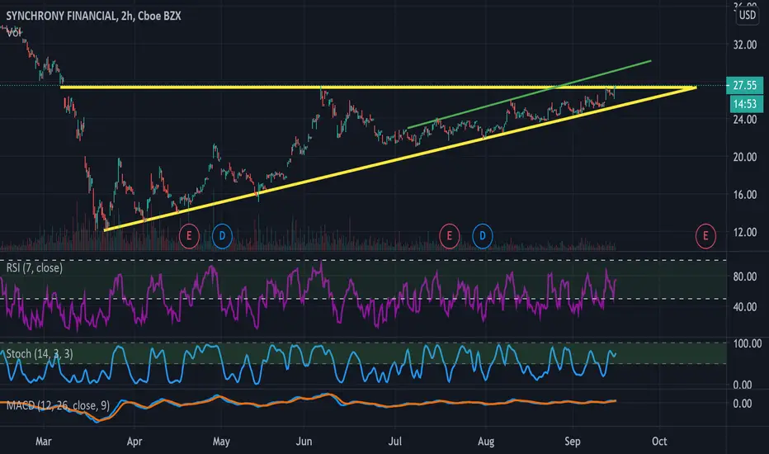Click the 32.00 price axis value

coord(744,45)
